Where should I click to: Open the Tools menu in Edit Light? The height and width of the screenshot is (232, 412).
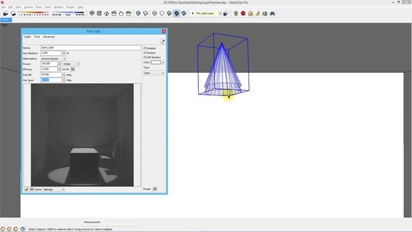[x=37, y=37]
